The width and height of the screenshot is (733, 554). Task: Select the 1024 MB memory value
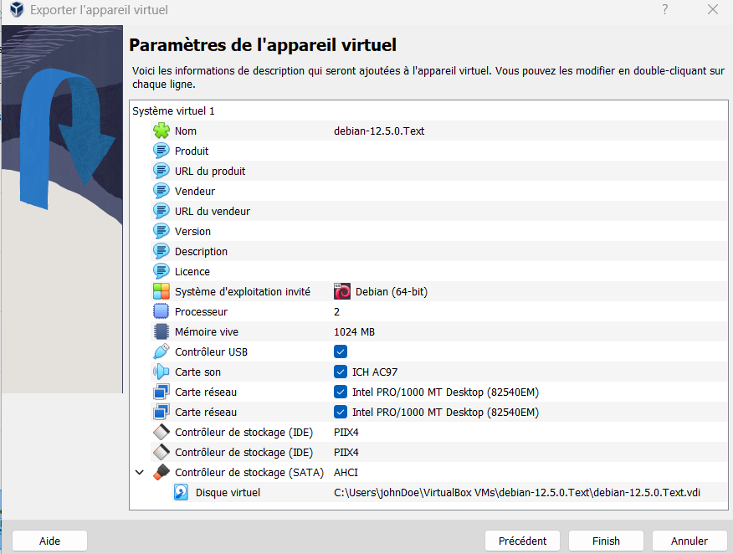354,332
